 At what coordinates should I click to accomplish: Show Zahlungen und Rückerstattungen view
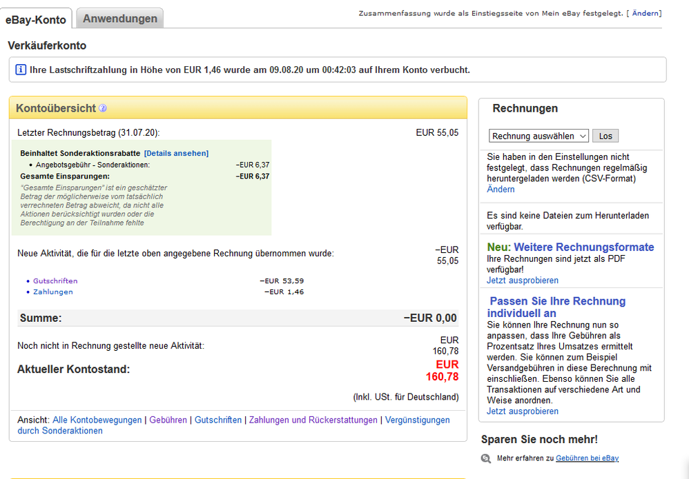(313, 420)
